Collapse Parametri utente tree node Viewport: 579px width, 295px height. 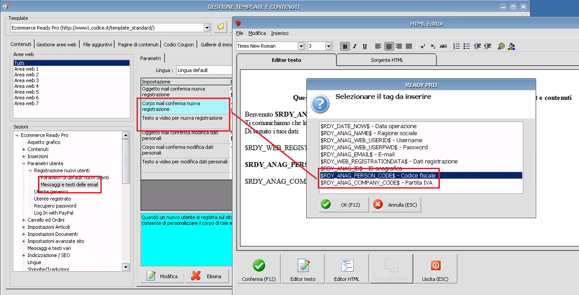coord(23,163)
